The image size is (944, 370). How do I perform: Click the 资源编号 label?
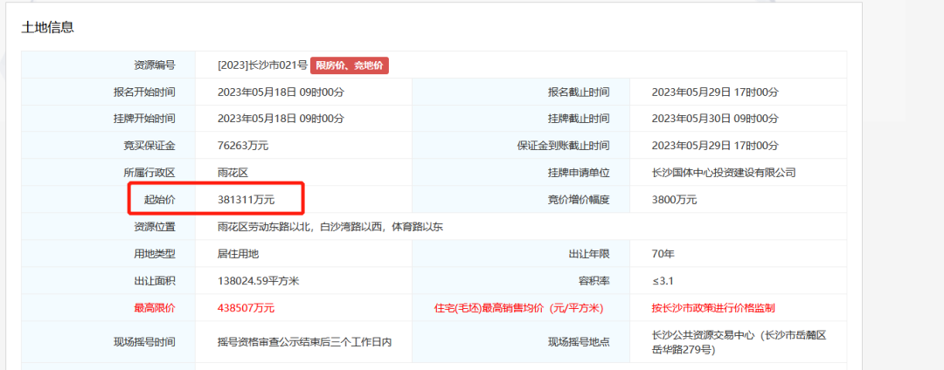155,65
